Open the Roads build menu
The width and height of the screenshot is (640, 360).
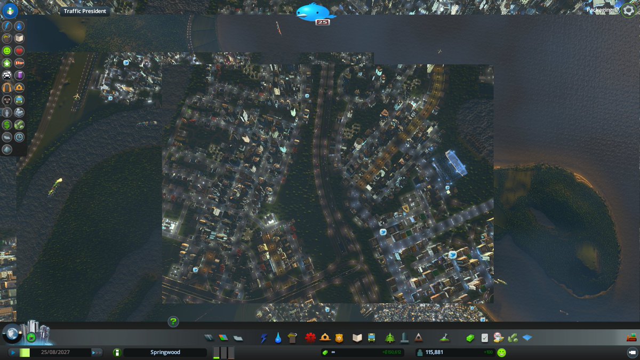(x=210, y=338)
